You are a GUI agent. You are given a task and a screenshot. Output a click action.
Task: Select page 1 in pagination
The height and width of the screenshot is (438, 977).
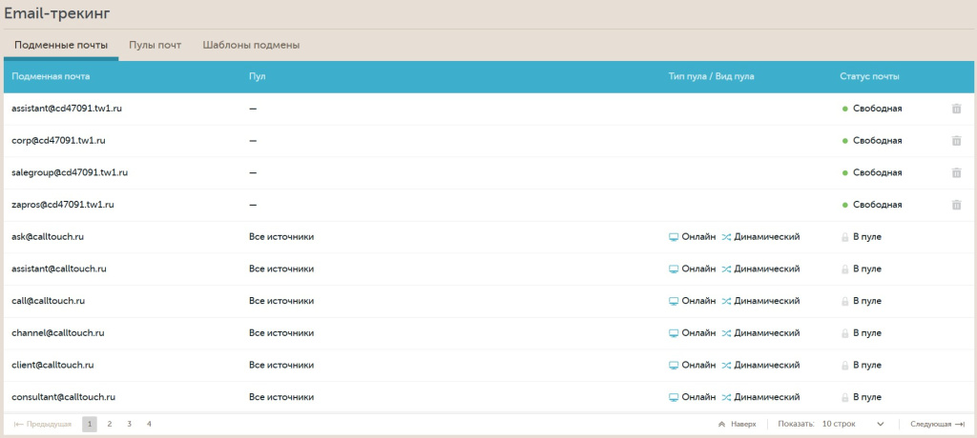coord(90,425)
